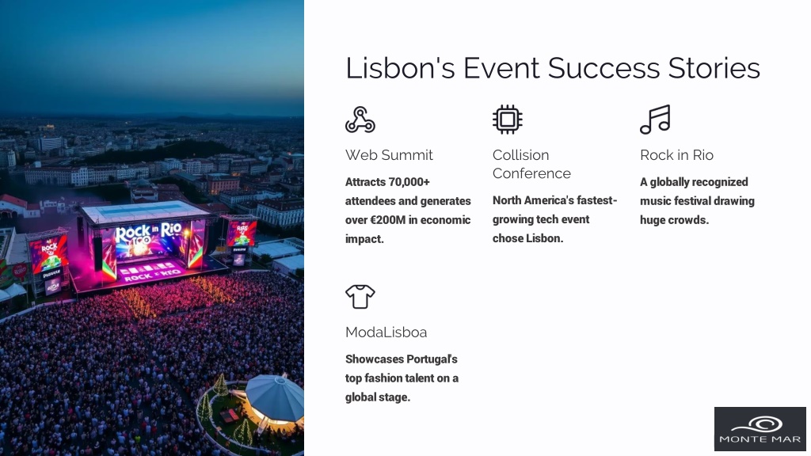Click the ModaLisboa heading

386,332
